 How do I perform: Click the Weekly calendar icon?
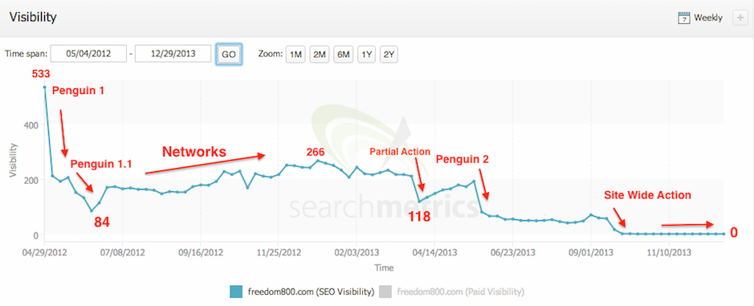point(684,18)
